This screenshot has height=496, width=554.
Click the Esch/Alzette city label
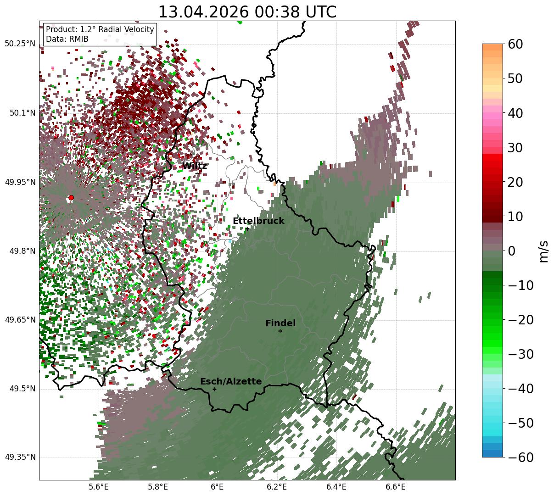coord(231,381)
